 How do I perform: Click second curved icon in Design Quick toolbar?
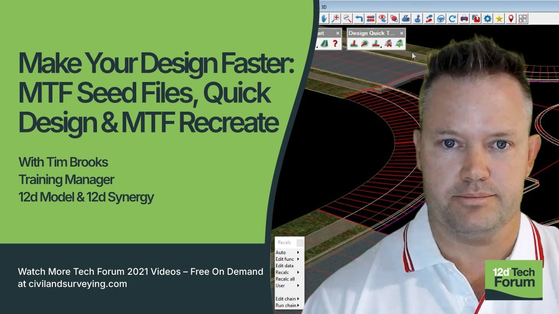[365, 44]
